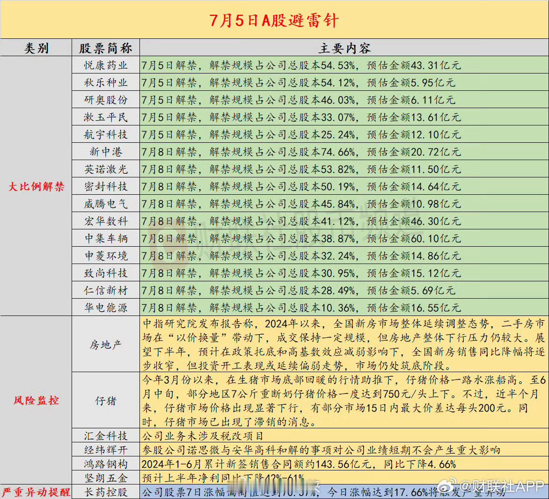Click text '累计新签销售合同额约143.56亿元'
The image size is (549, 499).
click(x=287, y=464)
